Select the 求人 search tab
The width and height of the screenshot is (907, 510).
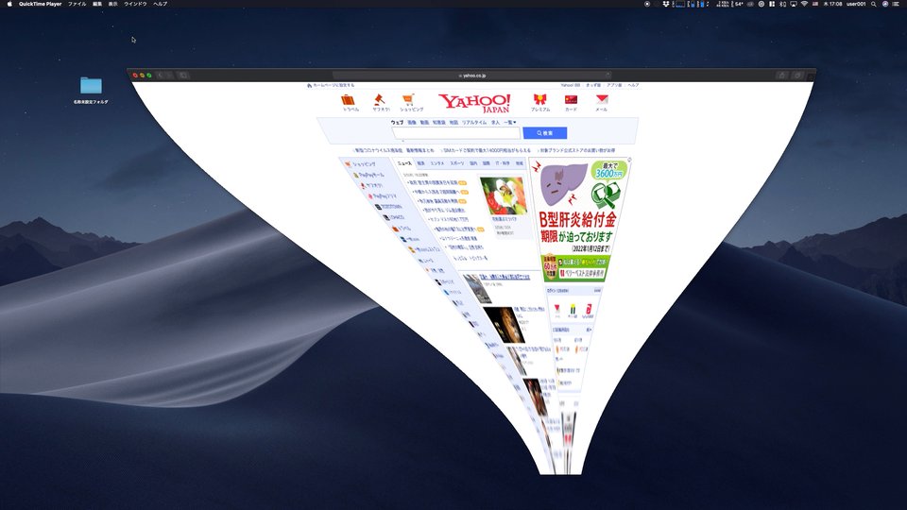[x=496, y=123]
